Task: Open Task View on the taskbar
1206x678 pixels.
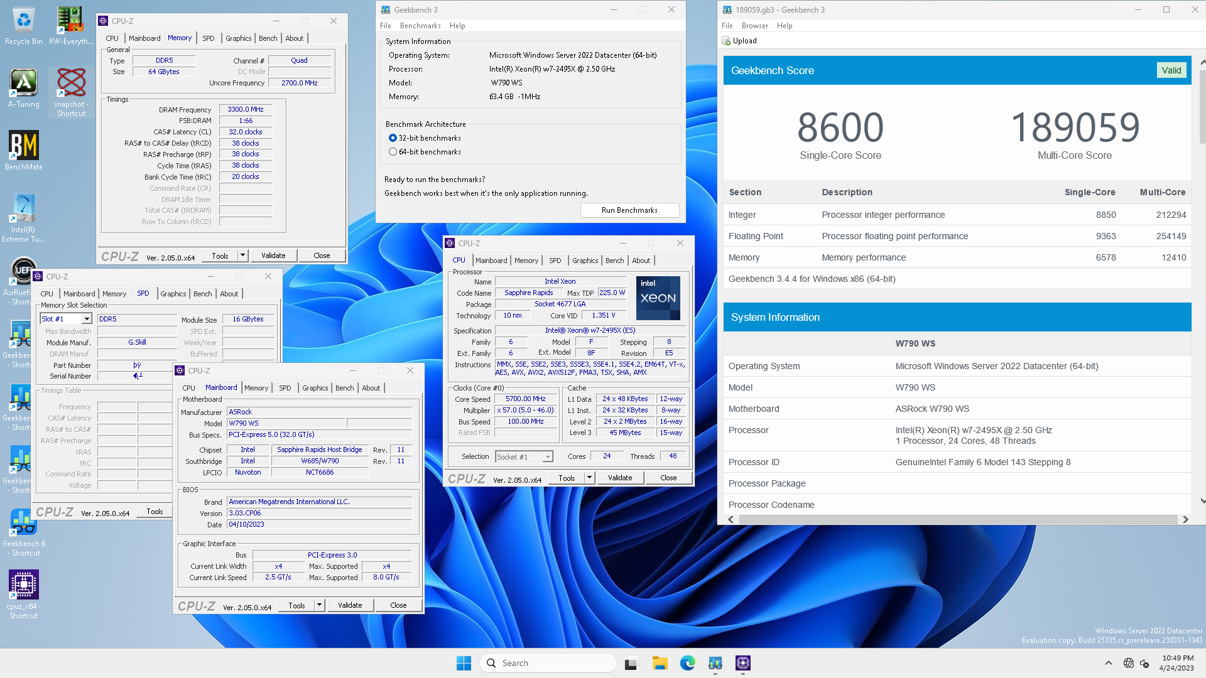Action: coord(631,663)
